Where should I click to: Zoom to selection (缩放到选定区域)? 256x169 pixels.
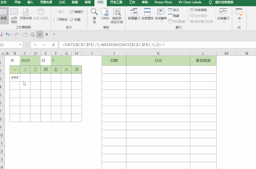(117, 16)
